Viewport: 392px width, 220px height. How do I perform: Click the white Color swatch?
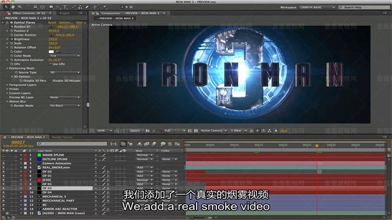point(51,52)
